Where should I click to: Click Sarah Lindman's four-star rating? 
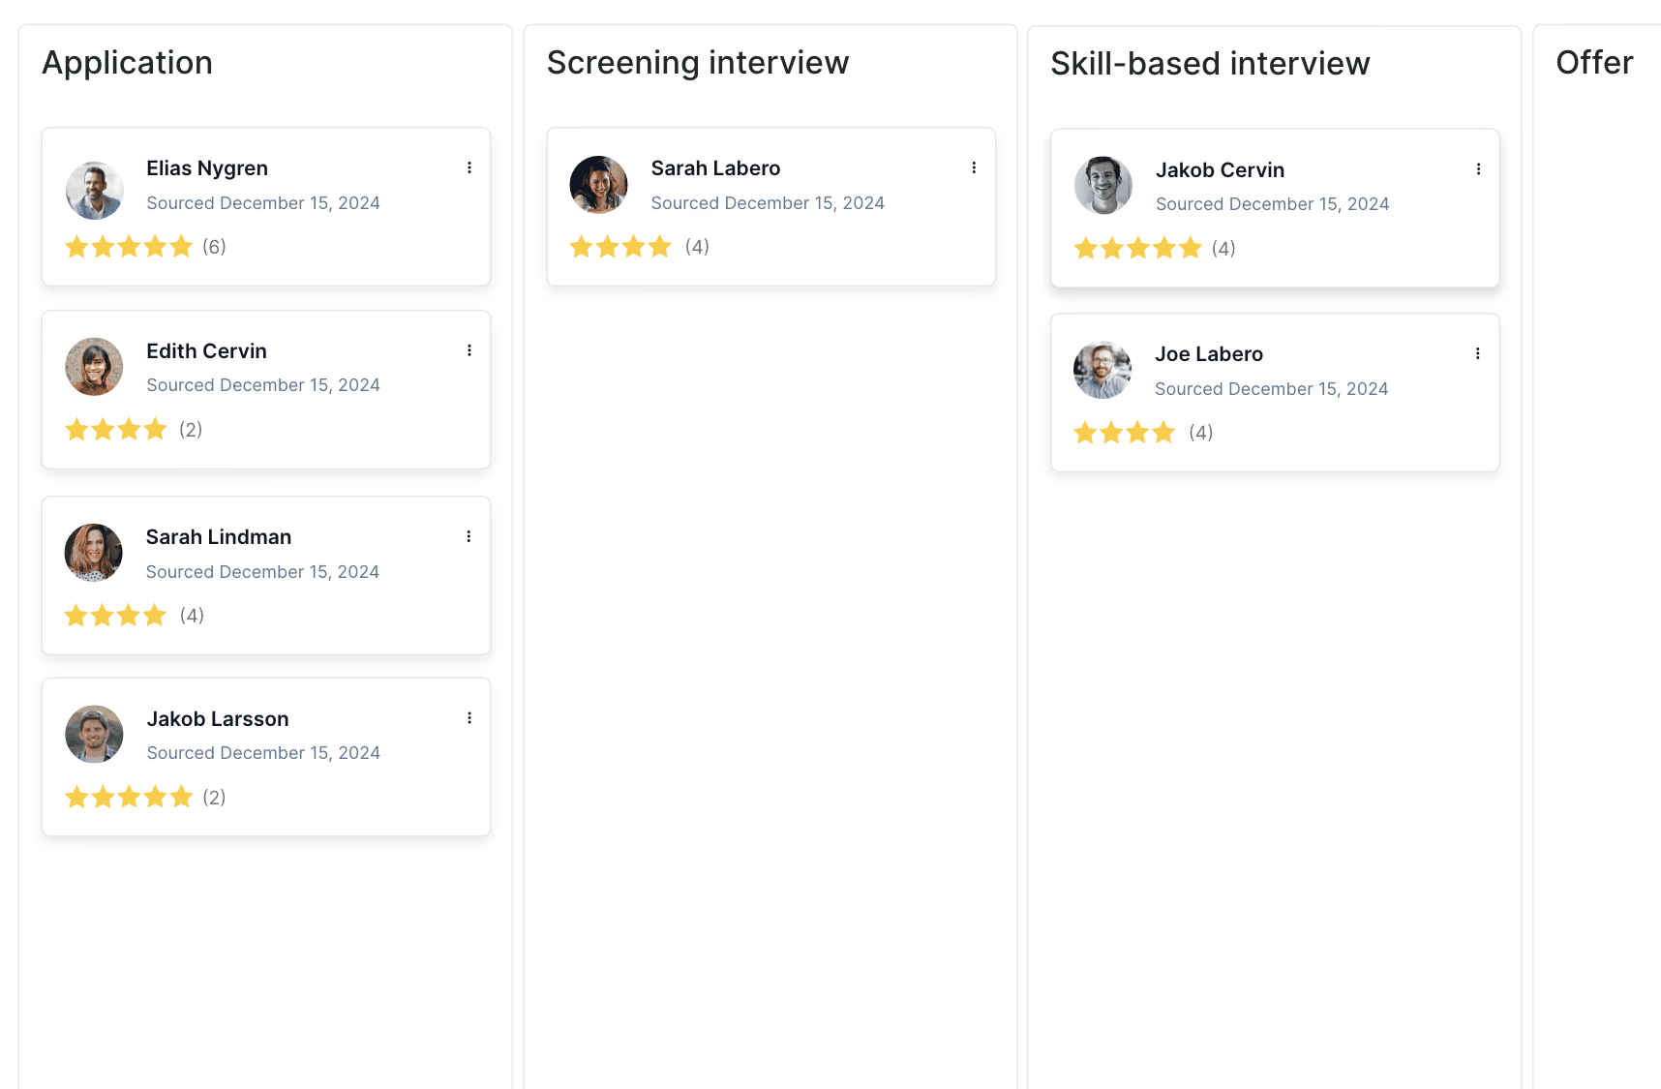point(115,616)
